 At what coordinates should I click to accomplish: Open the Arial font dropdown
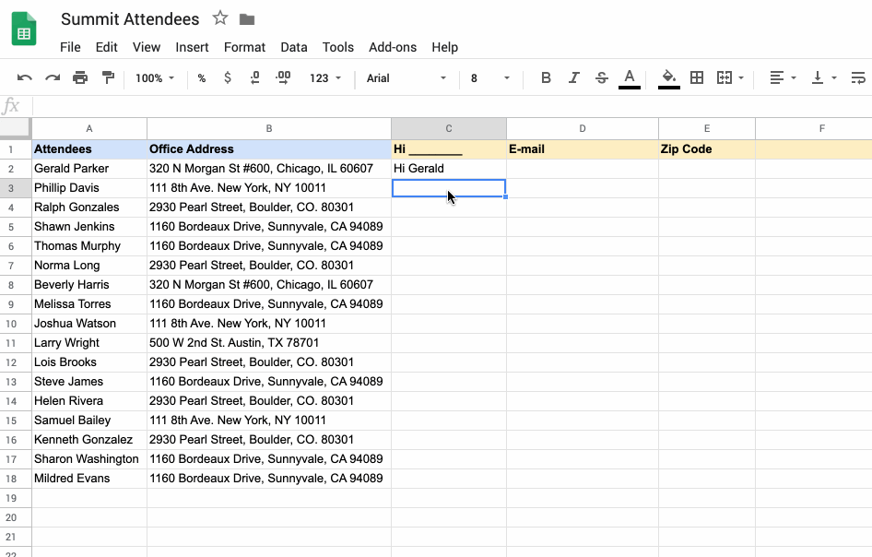[406, 78]
